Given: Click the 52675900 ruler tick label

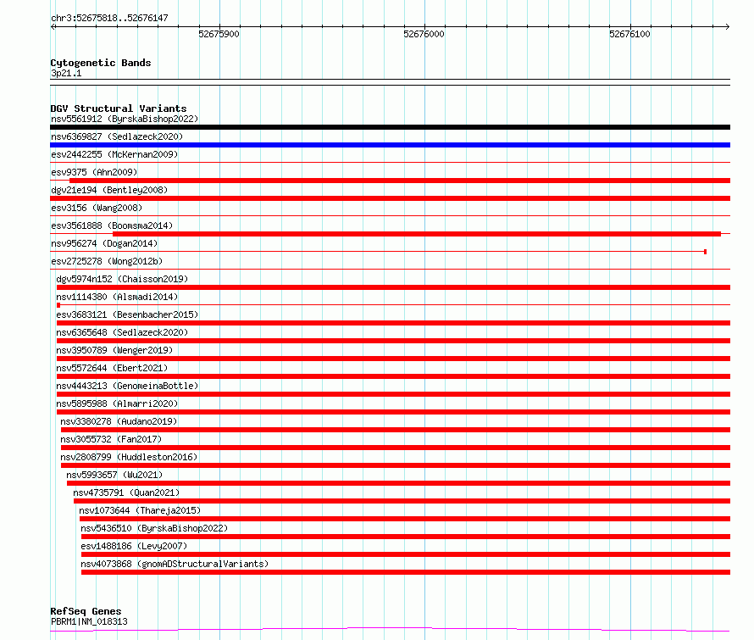Looking at the screenshot, I should click(219, 34).
